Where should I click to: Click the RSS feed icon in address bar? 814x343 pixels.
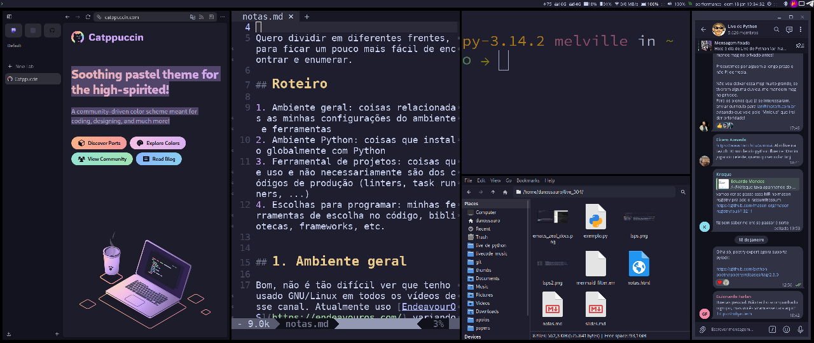point(201,17)
